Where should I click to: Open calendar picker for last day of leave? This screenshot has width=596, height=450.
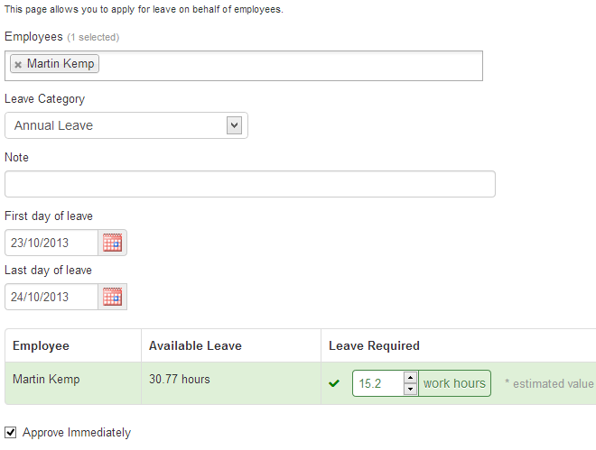pyautogui.click(x=112, y=297)
